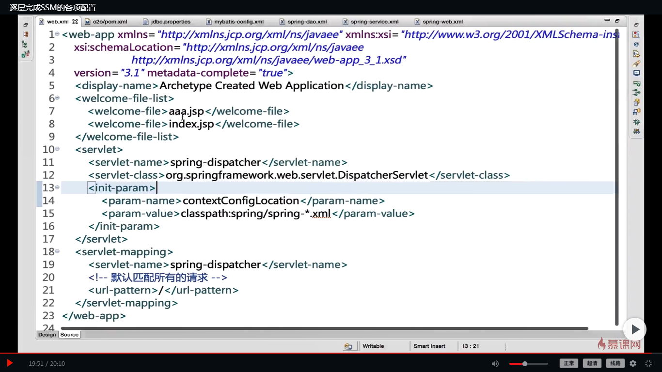Click the aaa.jsp welcome file text

point(186,111)
